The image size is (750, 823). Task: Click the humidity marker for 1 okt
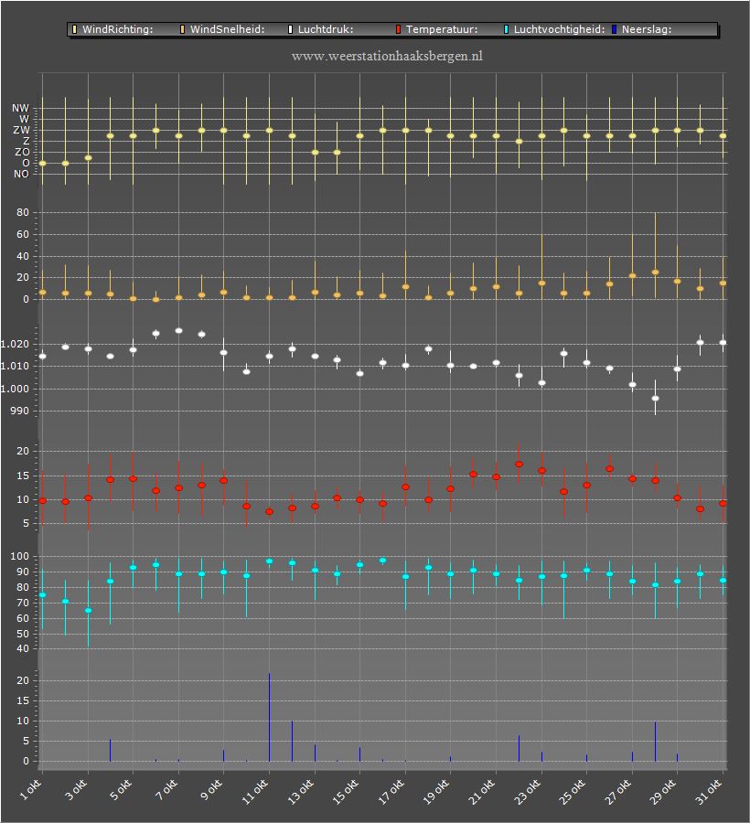point(42,594)
